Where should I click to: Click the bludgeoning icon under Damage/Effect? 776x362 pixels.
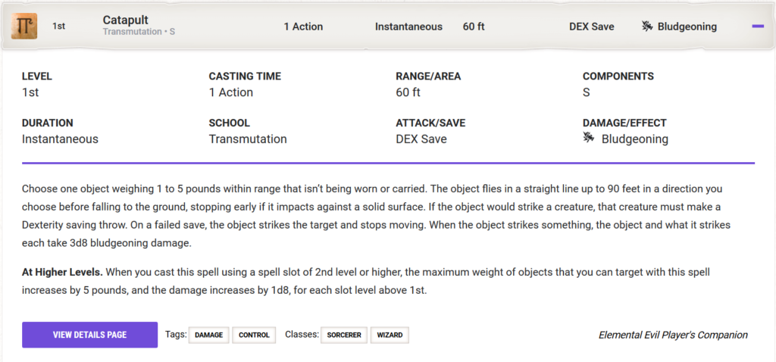click(589, 139)
